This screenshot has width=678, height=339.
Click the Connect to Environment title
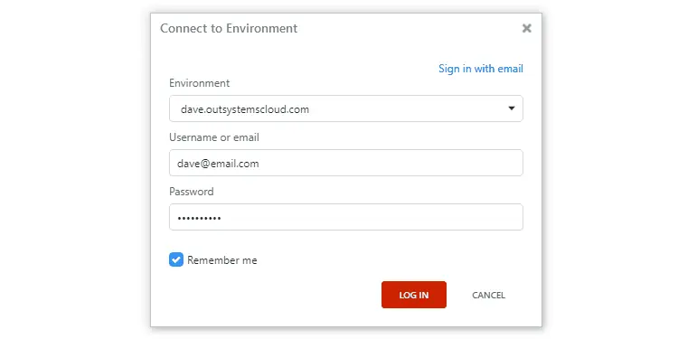click(x=229, y=29)
